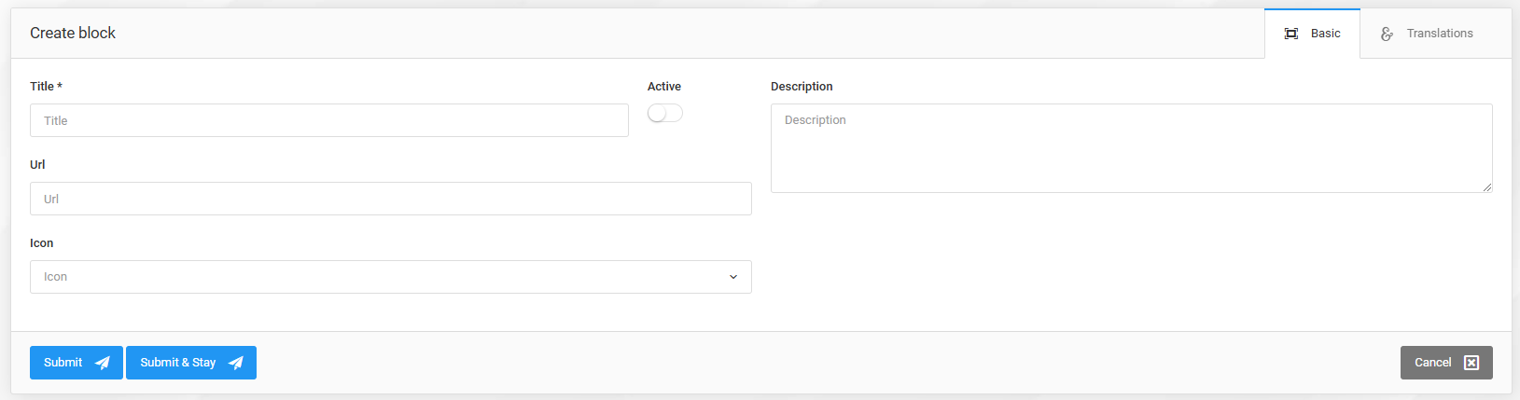
Task: Switch to the Translations tab
Action: pos(1428,34)
